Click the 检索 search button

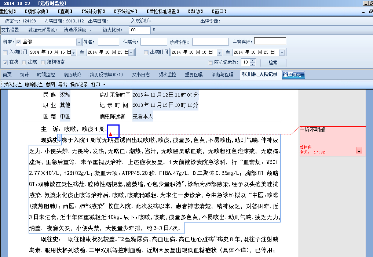click(x=273, y=63)
